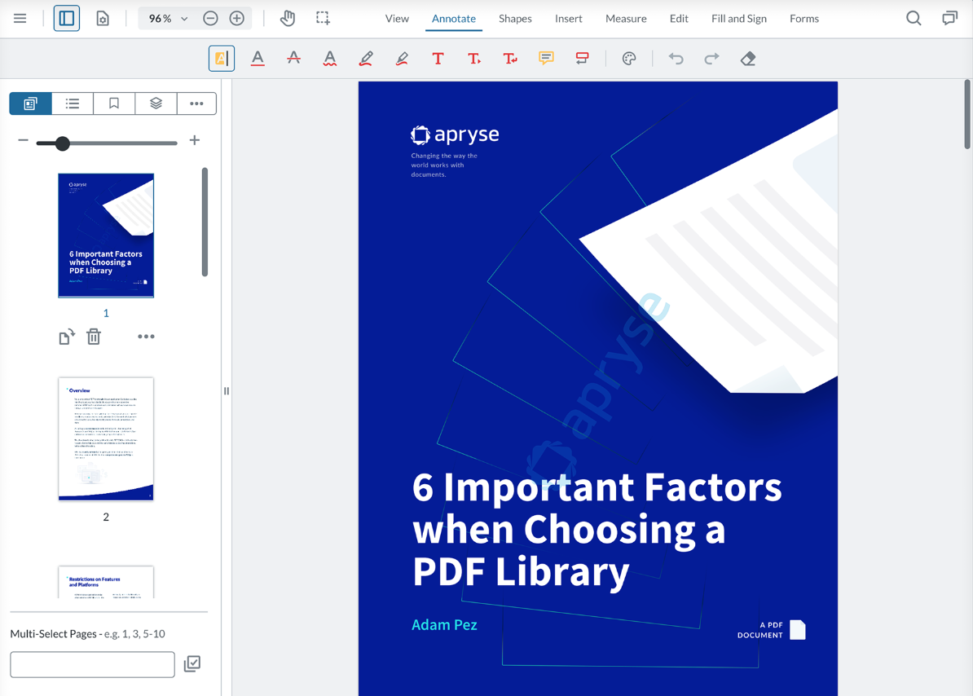Switch to the Insert ribbon

tap(569, 19)
